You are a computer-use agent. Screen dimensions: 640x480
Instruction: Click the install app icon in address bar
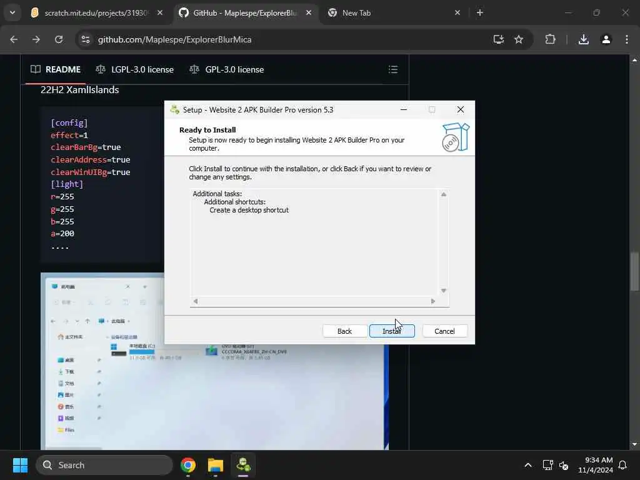pyautogui.click(x=498, y=39)
